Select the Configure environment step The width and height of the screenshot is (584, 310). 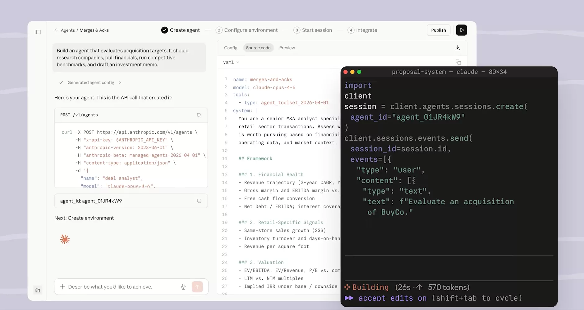247,30
